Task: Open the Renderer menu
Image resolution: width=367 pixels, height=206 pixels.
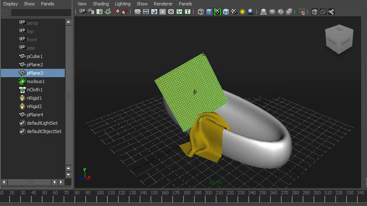Action: (163, 4)
